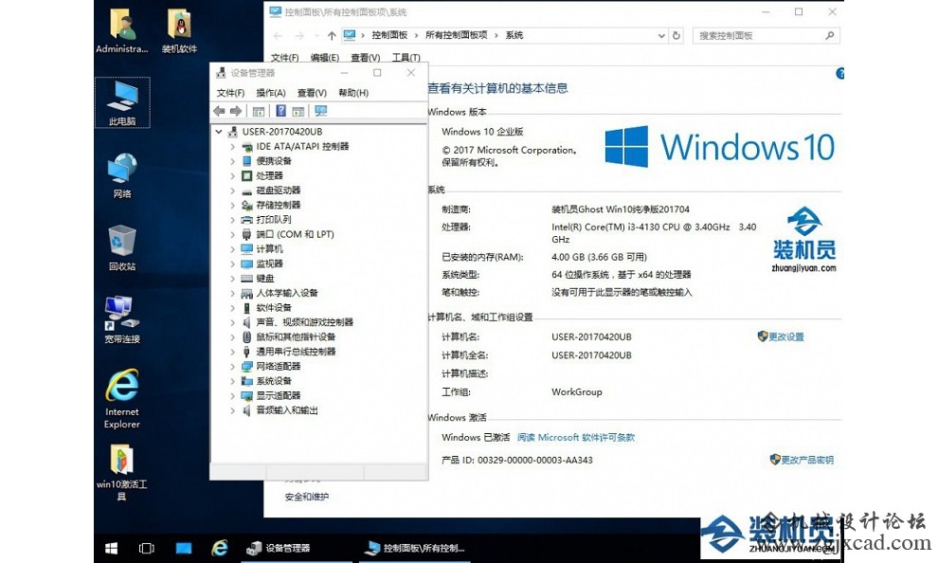Viewport: 938px width, 563px height.
Task: Open the 装机软件 desktop folder
Action: tap(179, 31)
